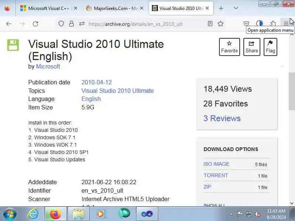
Task: Click the browser back arrow
Action: [x=9, y=24]
